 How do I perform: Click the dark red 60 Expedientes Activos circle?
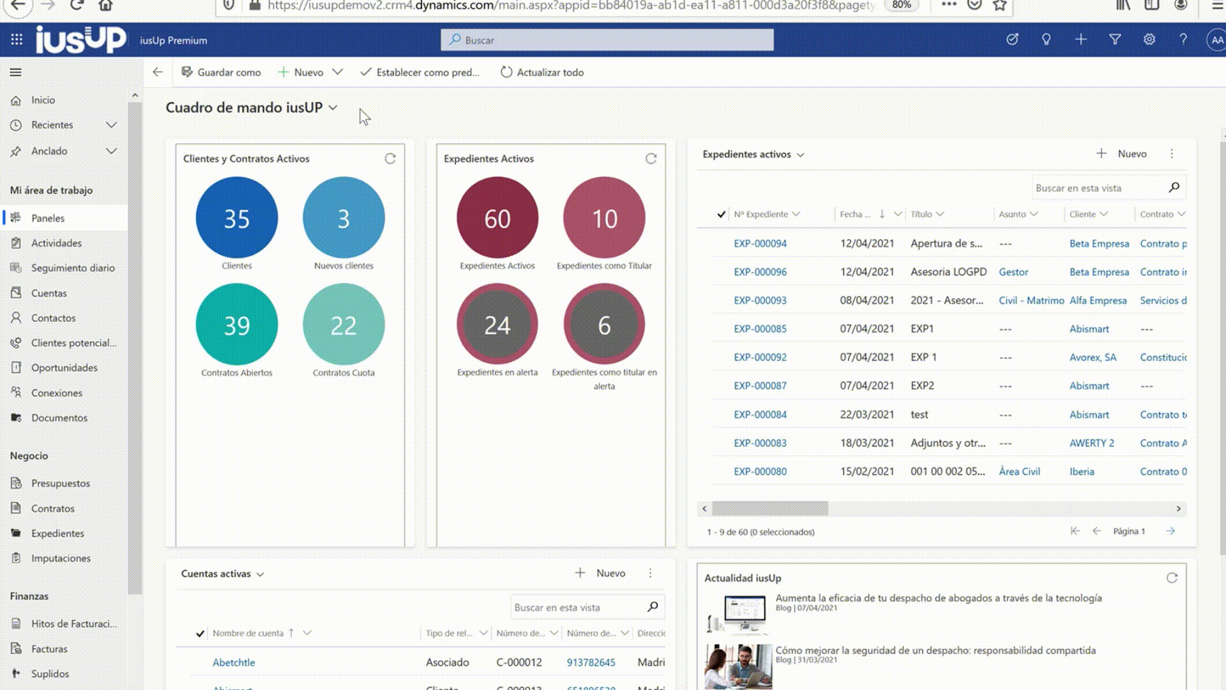pos(497,218)
